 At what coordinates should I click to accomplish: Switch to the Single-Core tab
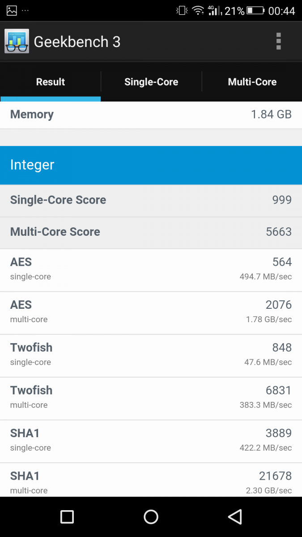(x=151, y=82)
